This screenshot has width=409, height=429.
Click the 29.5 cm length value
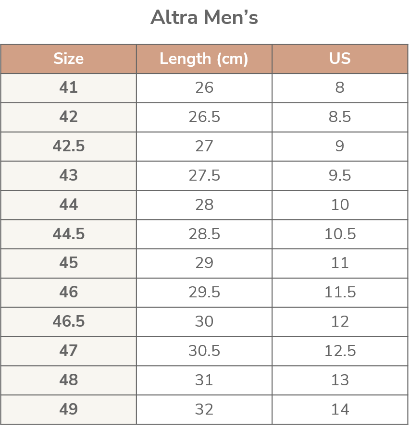pos(204,293)
